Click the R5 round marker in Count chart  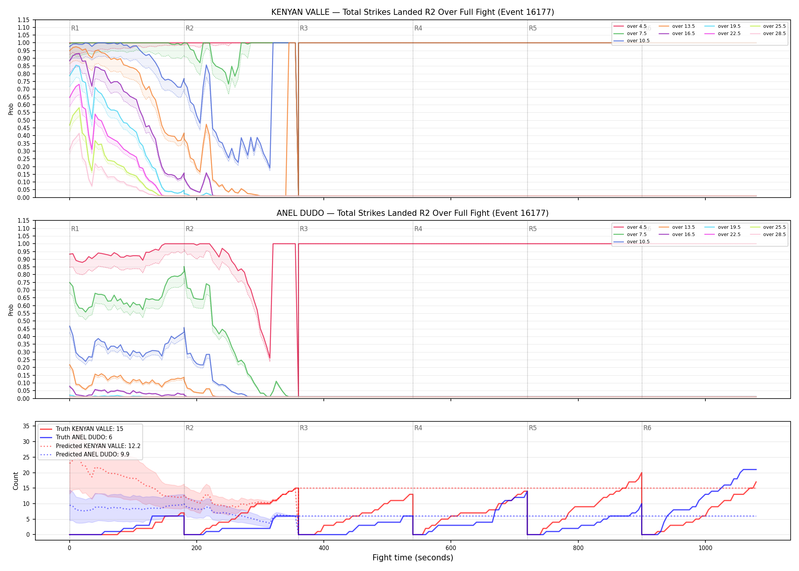[533, 428]
